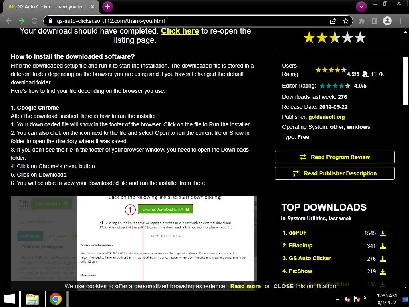
Task: Follow the 'Click here' link to re-open listing
Action: coord(180,31)
